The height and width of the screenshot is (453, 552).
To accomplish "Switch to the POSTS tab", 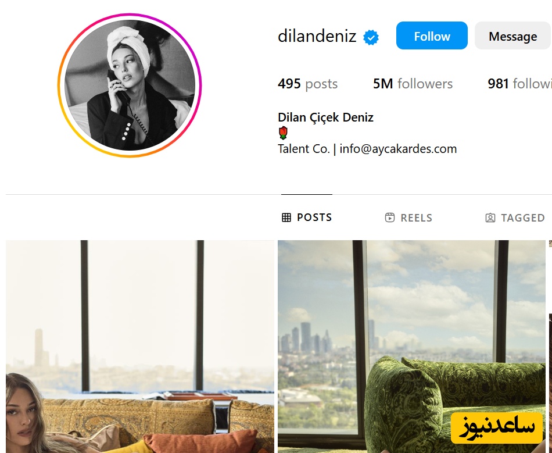I will [x=307, y=217].
